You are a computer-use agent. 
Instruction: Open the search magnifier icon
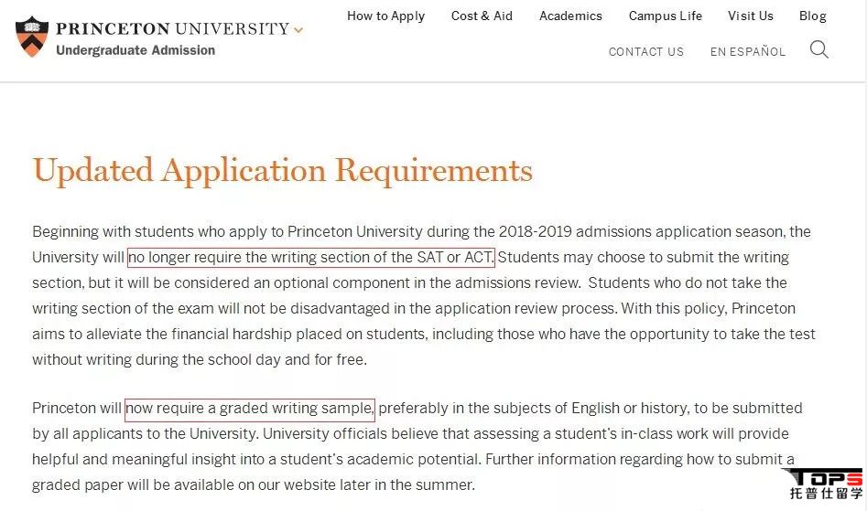818,49
